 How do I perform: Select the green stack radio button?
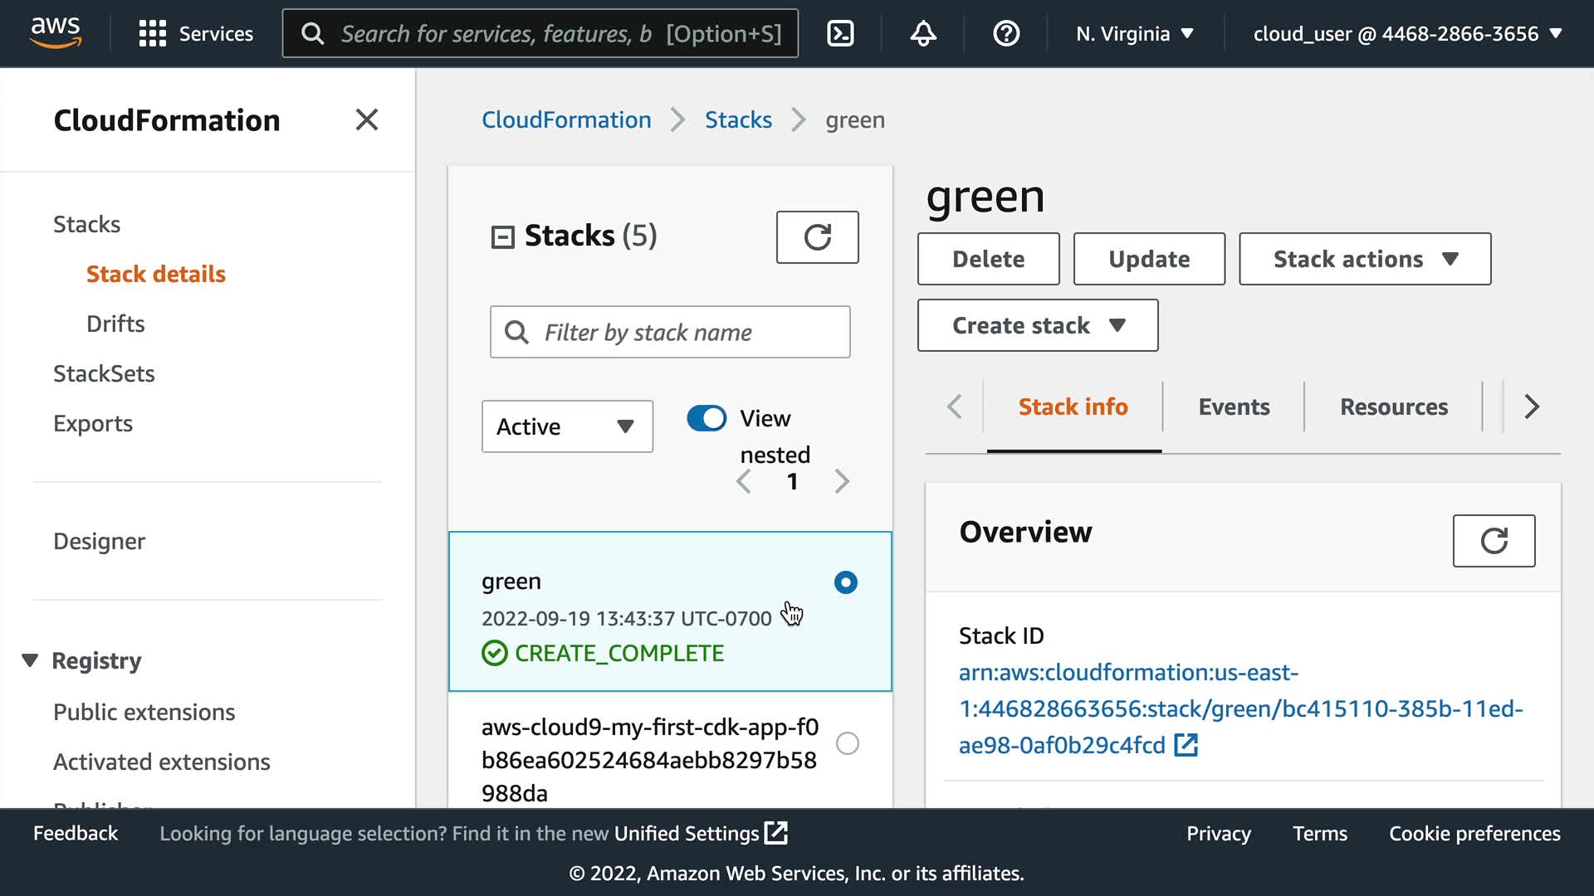pyautogui.click(x=845, y=582)
